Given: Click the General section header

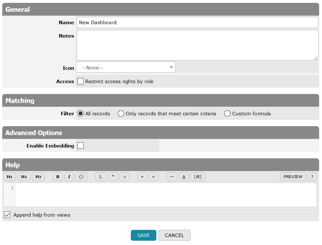Looking at the screenshot, I should (161, 10).
